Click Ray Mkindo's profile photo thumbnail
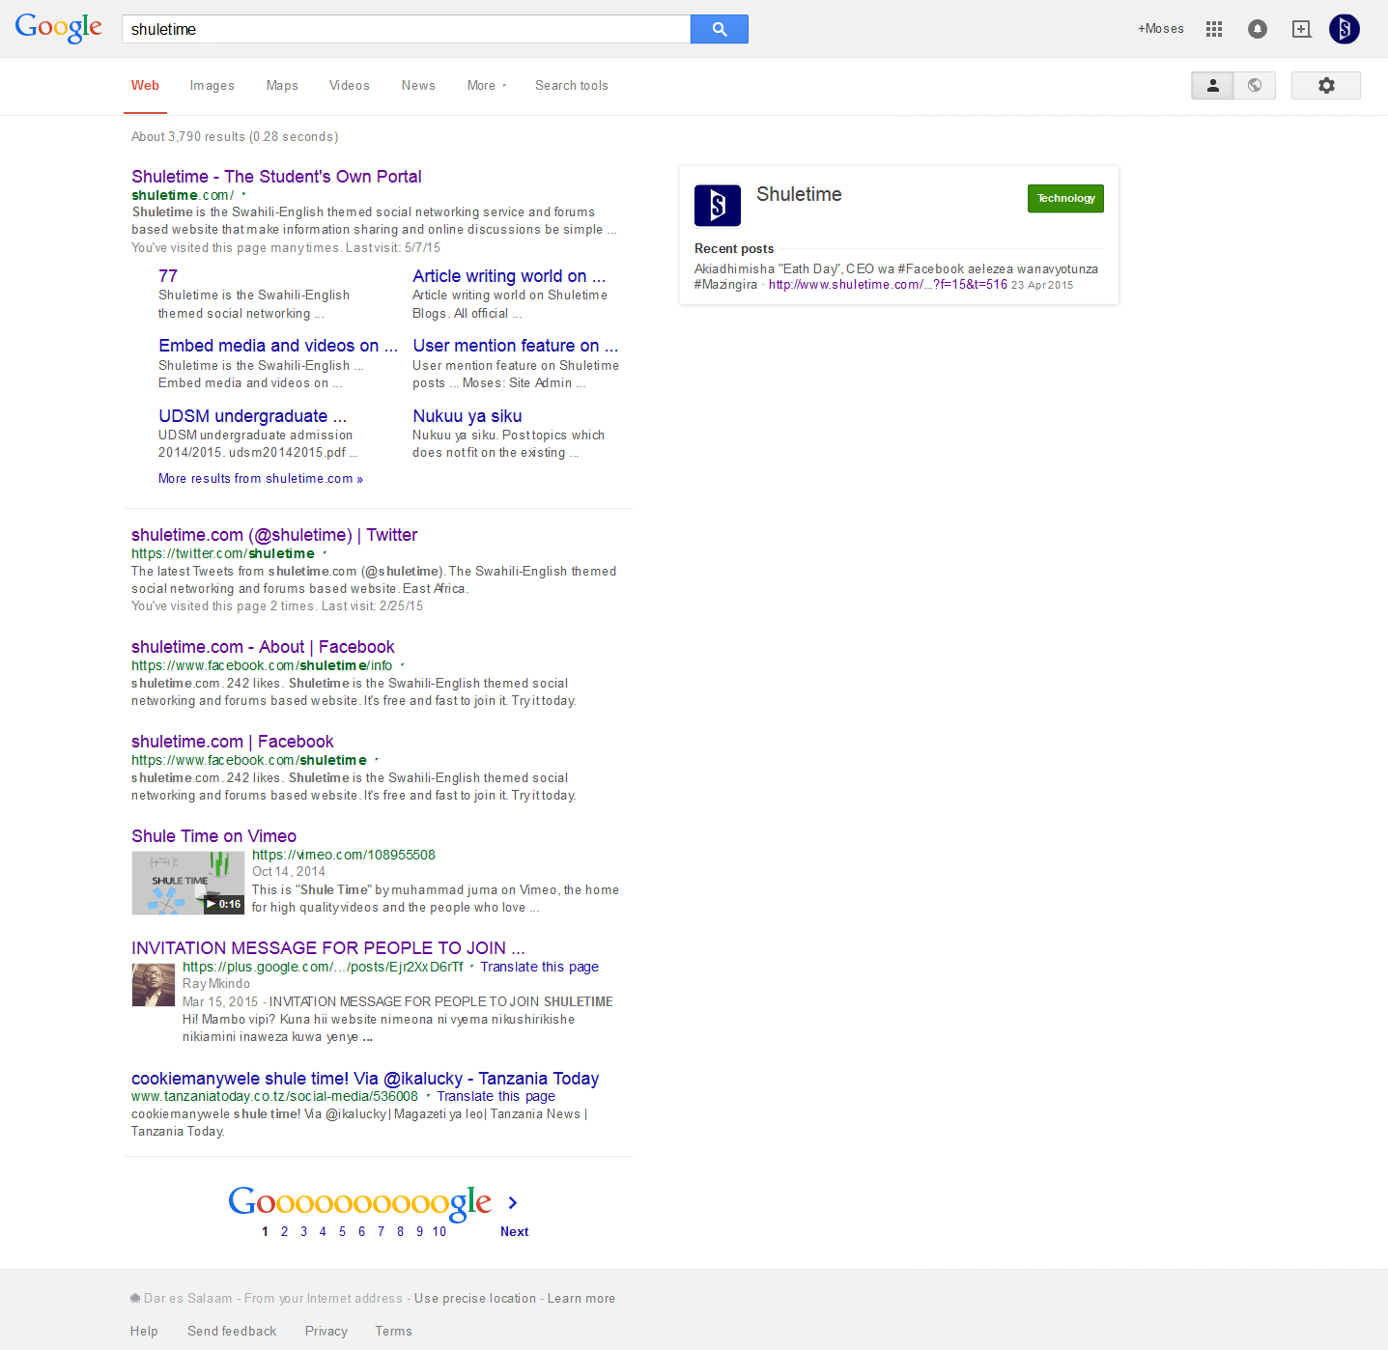Image resolution: width=1388 pixels, height=1350 pixels. (154, 985)
